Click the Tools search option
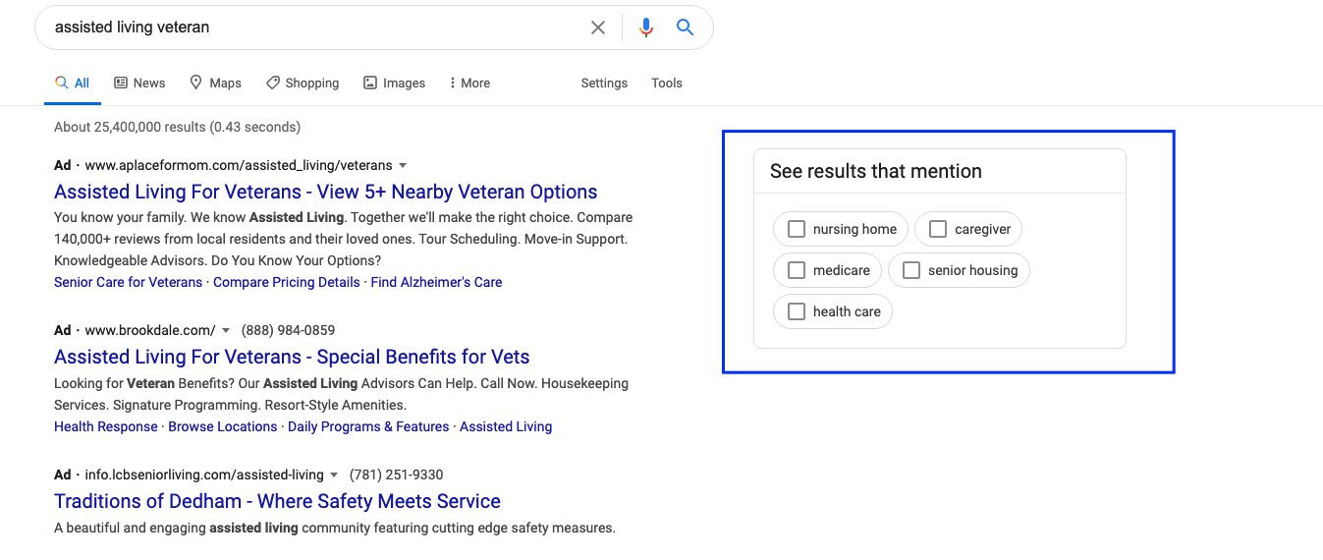 [667, 84]
